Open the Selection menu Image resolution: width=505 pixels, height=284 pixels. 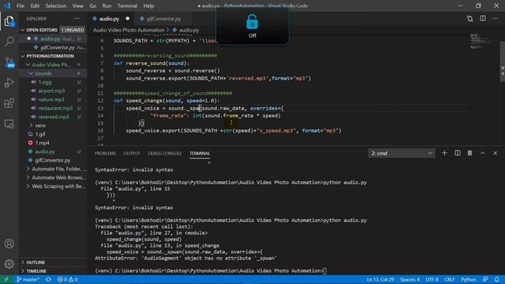pos(56,6)
